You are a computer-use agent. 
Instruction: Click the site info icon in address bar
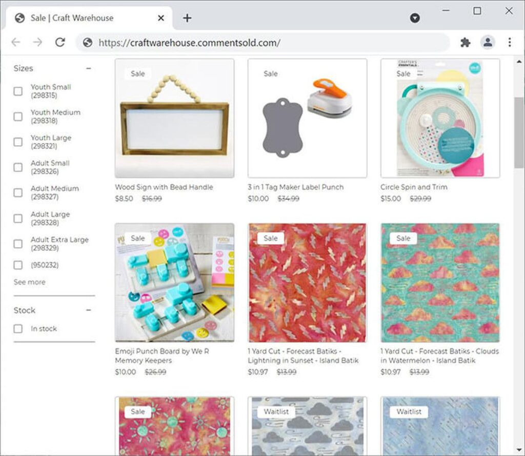tap(87, 43)
